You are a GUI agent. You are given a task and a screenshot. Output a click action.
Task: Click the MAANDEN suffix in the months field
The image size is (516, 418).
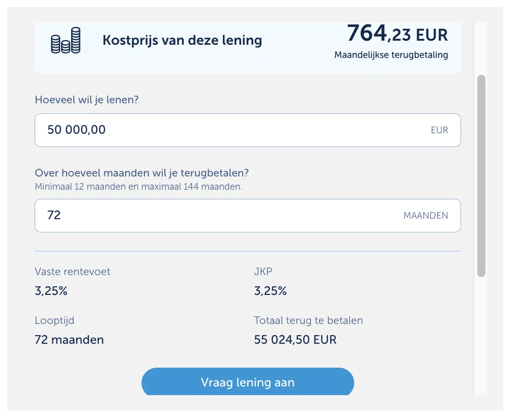(x=425, y=216)
